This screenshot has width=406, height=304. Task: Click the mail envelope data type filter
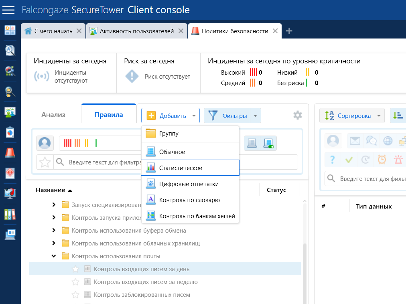click(355, 141)
